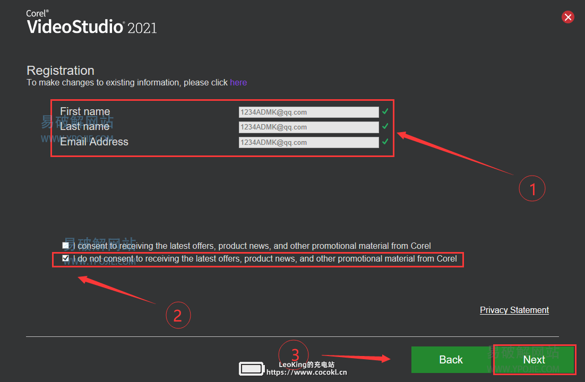Click the 'Email Address' label
The image size is (585, 382).
coord(94,142)
